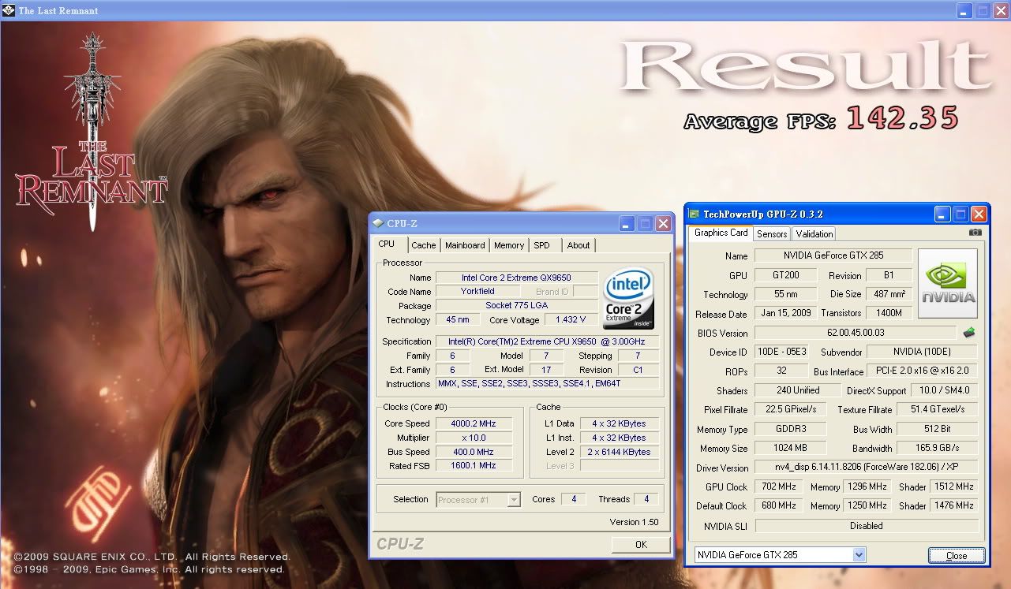Click the Texture Fillrate value 51.4 GTexel/s
The image size is (1011, 589).
937,409
